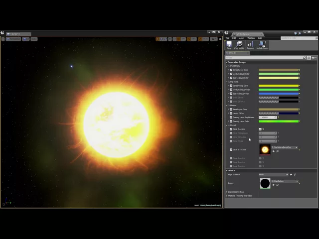This screenshot has width=319, height=239.
Task: Click the Lit view mode button
Action: coord(26,39)
